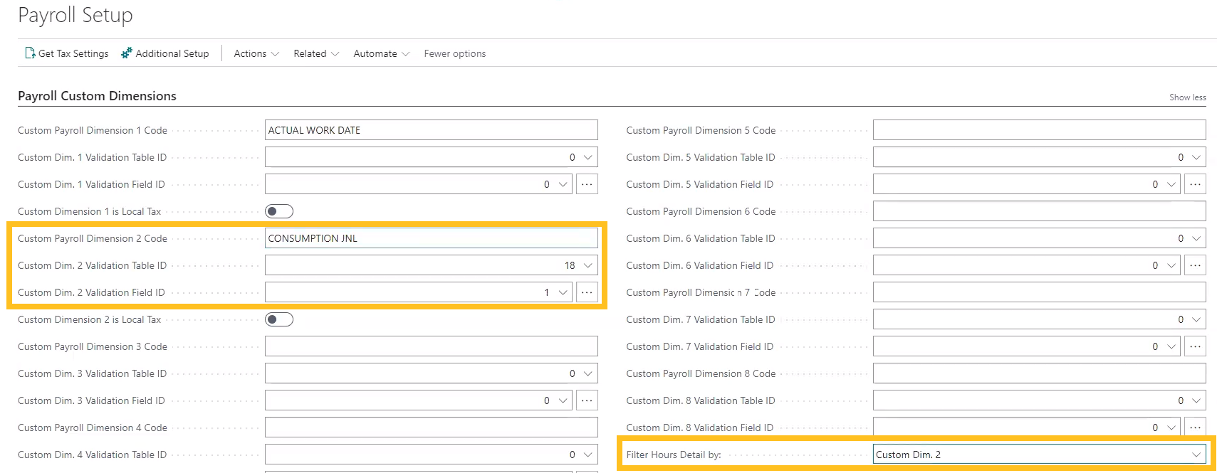The height and width of the screenshot is (473, 1217).
Task: Click the Fewer options button
Action: (454, 53)
